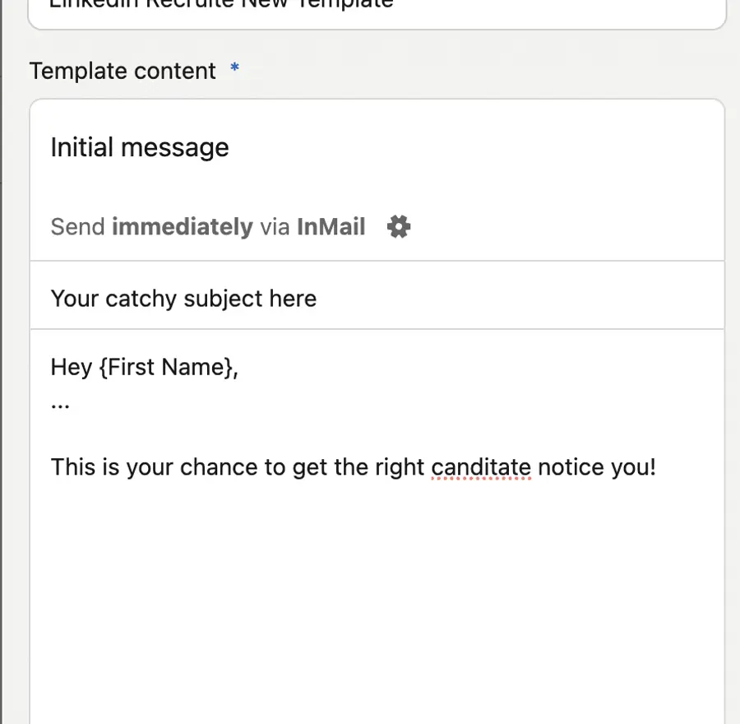Click the blue asterisk beside Template content
The height and width of the screenshot is (724, 740).
234,69
